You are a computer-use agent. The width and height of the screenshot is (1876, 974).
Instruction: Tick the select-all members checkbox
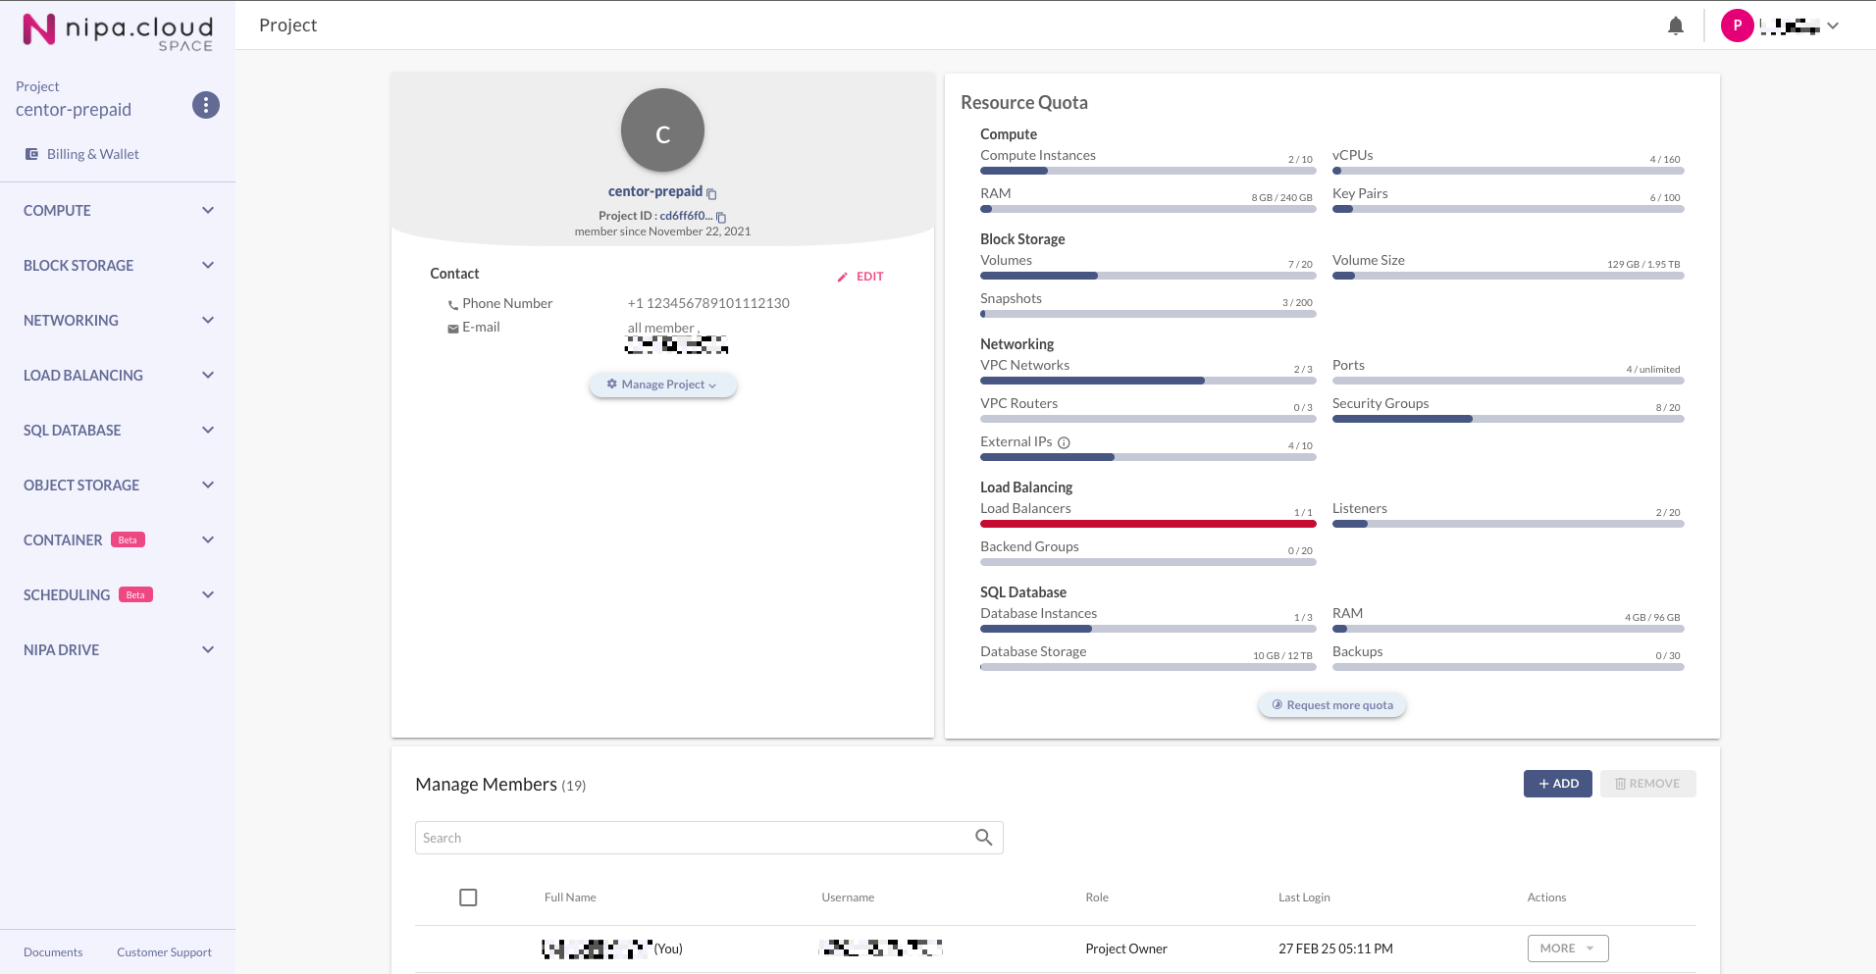[468, 897]
